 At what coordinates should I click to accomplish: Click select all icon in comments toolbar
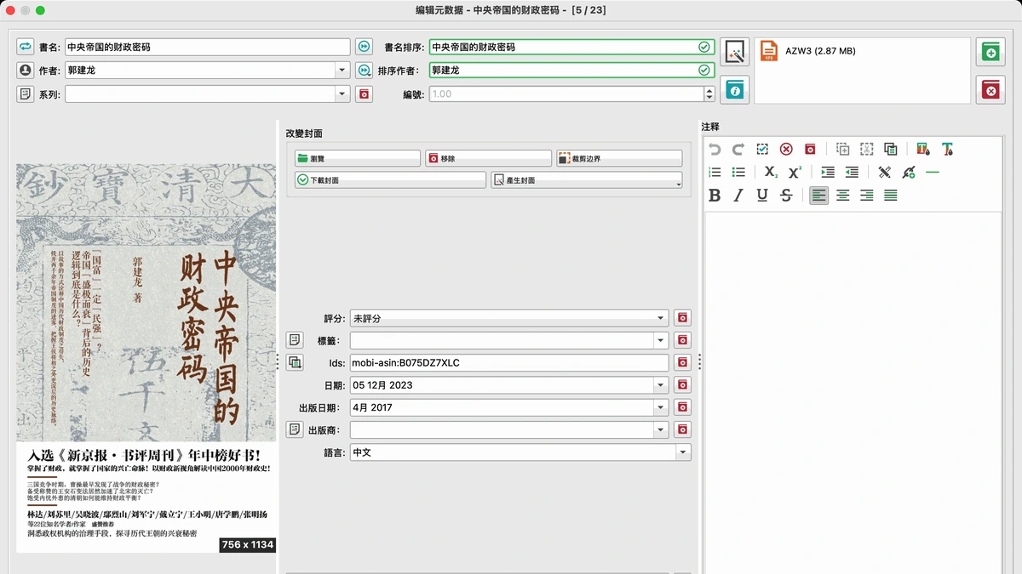click(x=762, y=149)
